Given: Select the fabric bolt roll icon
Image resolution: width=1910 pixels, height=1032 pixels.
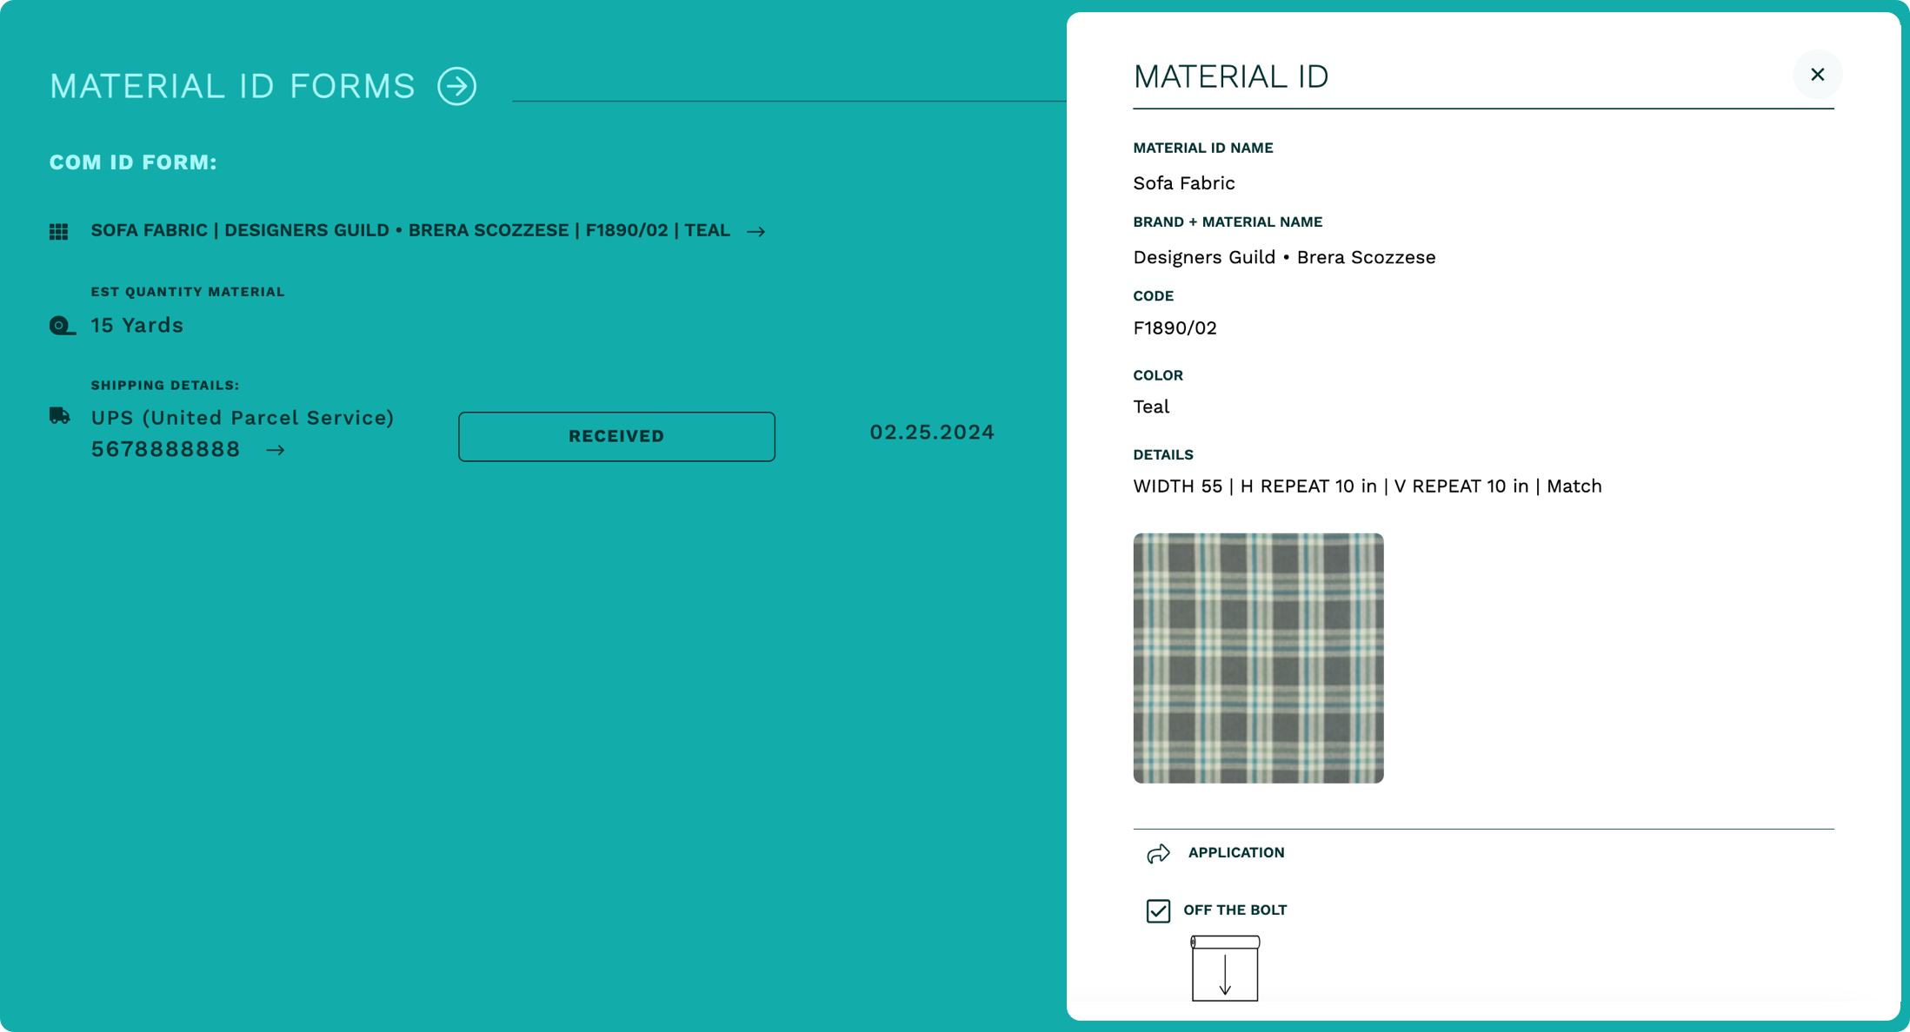Looking at the screenshot, I should pos(1224,969).
